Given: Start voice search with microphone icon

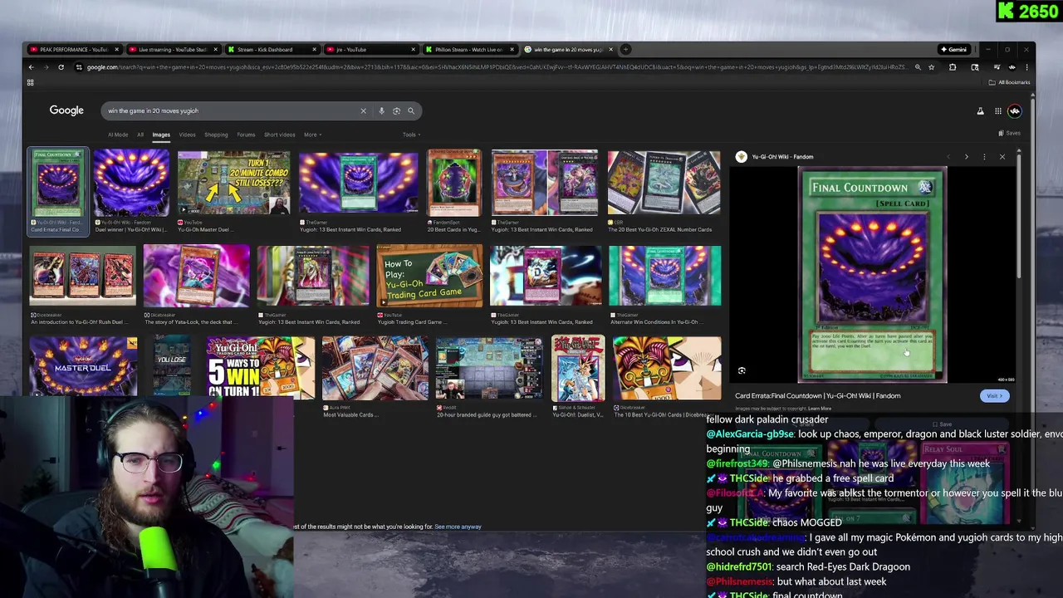Looking at the screenshot, I should [x=381, y=110].
